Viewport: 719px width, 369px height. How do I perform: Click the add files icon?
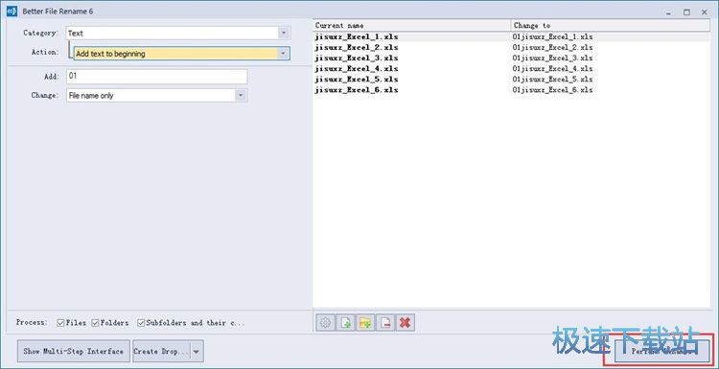coord(345,323)
